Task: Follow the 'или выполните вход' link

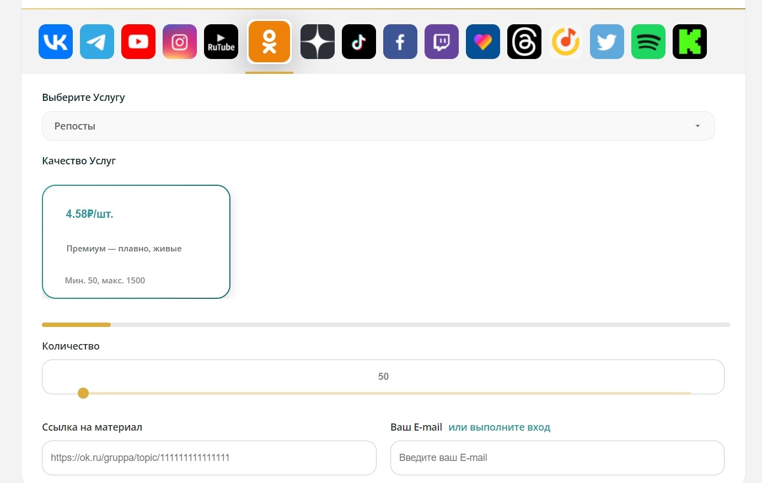Action: [500, 427]
